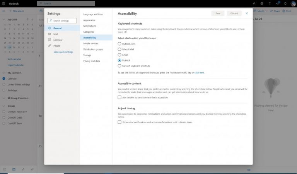The height and width of the screenshot is (174, 297).
Task: Toggle United States holidays calendar
Action: tap(4, 84)
